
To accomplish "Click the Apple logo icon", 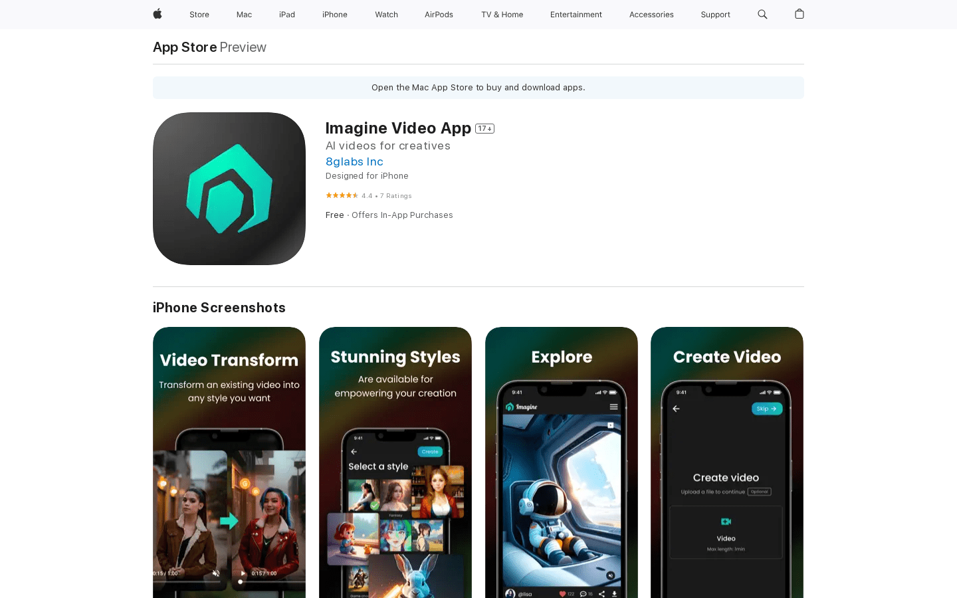I will point(158,14).
